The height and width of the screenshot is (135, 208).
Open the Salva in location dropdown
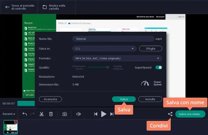coord(104,49)
